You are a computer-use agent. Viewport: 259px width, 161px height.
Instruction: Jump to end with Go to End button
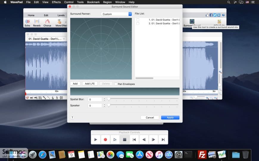[163, 140]
